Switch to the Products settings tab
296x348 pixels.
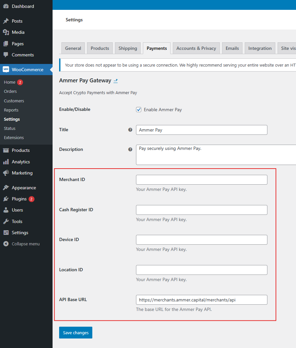coord(100,48)
